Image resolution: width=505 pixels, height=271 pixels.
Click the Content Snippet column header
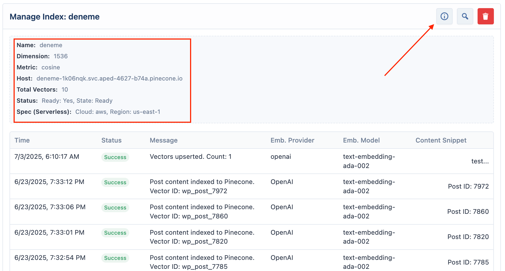tap(441, 140)
